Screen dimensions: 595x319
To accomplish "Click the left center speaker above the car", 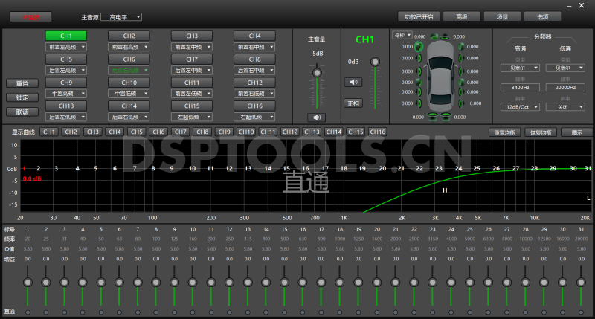I will click(x=435, y=36).
